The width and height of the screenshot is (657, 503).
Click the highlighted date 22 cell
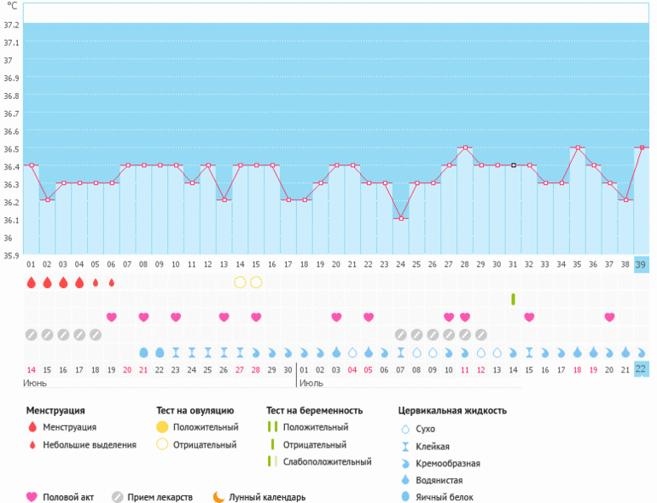[641, 368]
